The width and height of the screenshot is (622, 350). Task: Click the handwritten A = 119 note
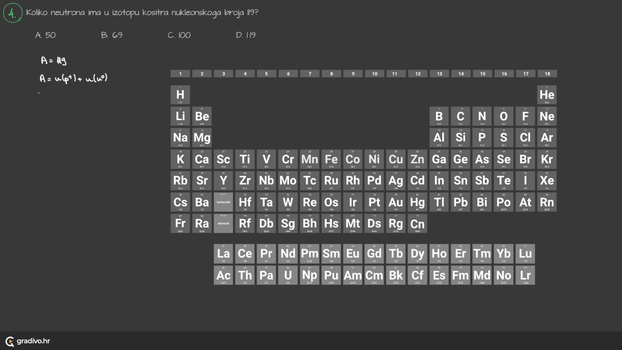(x=53, y=61)
